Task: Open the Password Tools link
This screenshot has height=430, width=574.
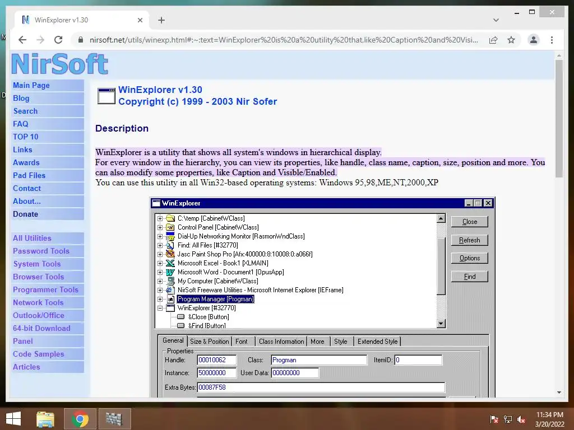Action: click(48, 251)
